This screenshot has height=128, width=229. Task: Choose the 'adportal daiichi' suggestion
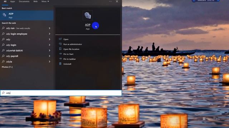27,50
